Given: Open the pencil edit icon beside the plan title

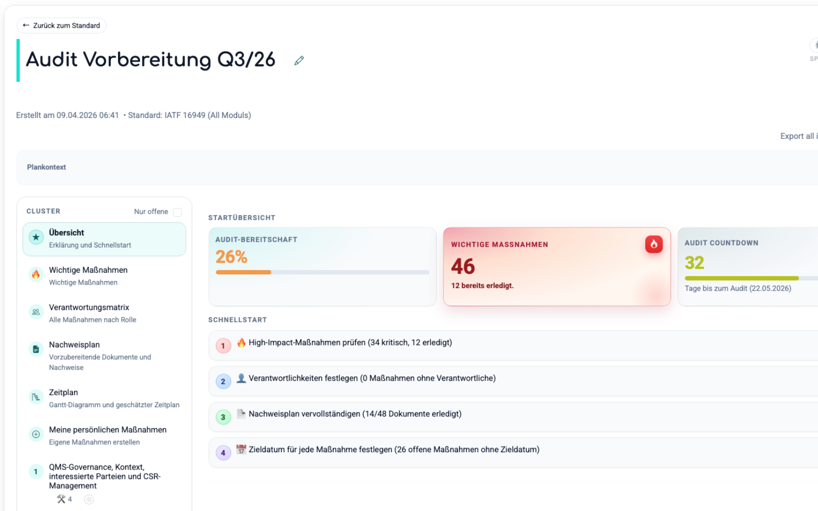Looking at the screenshot, I should 299,60.
